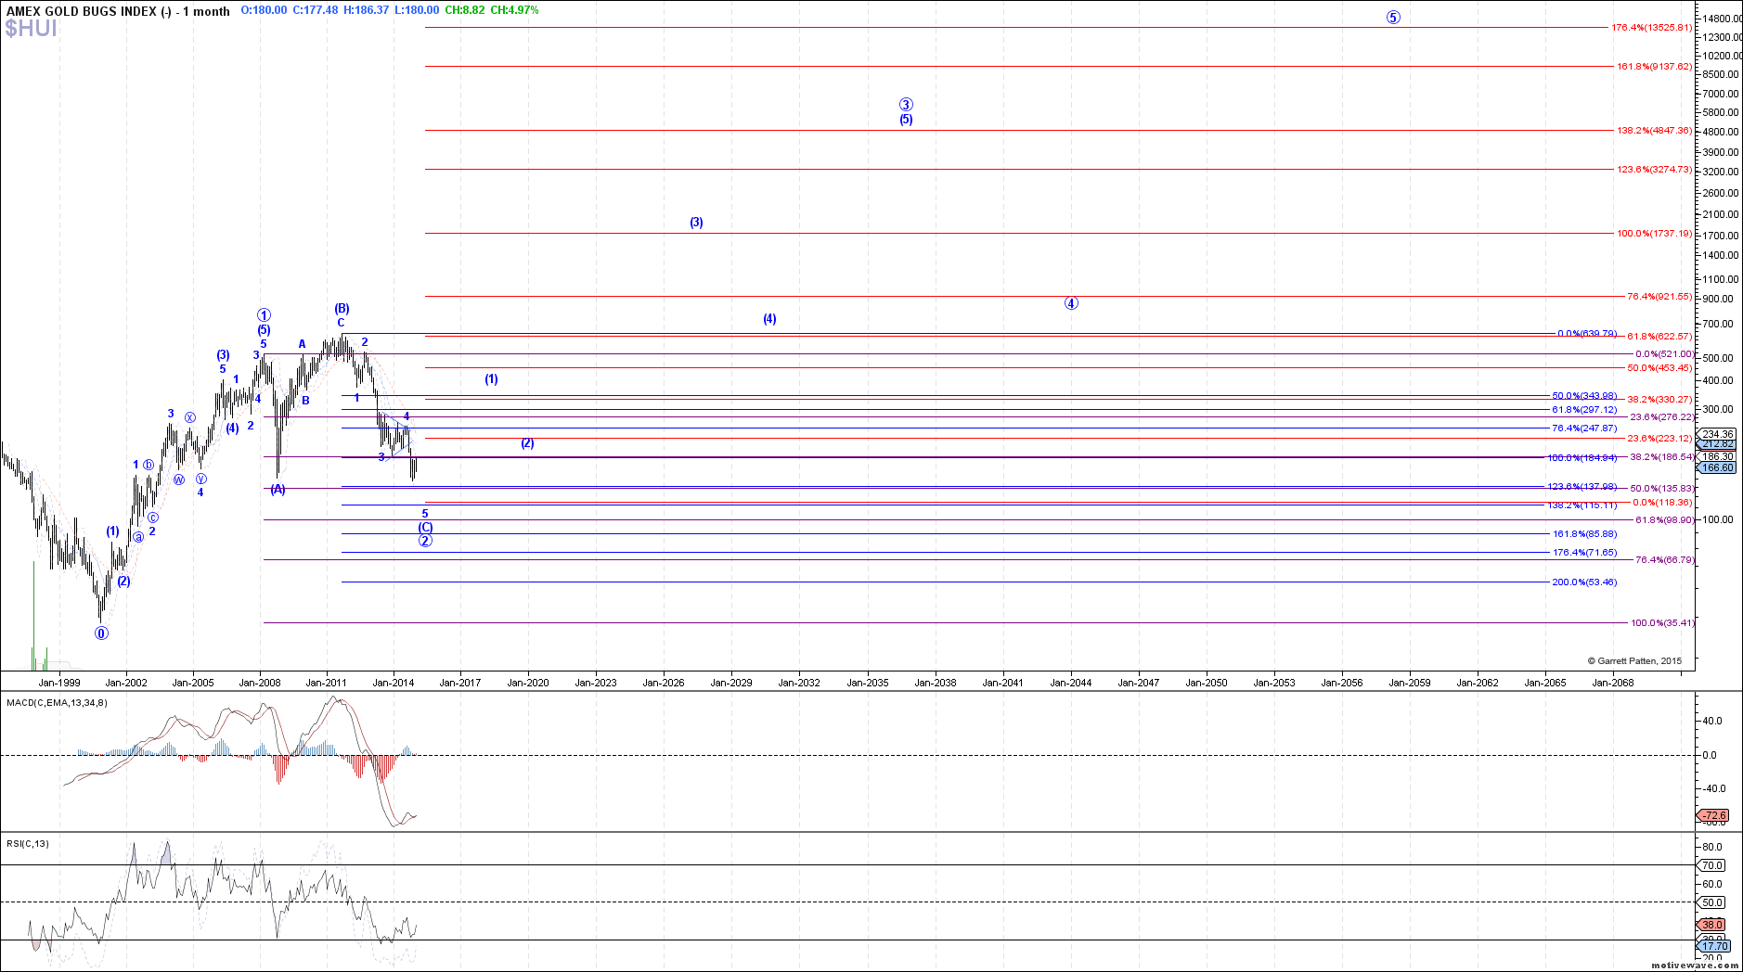Viewport: 1743px width, 972px height.
Task: Click the circled 4 wave label near Jan-2044
Action: [1071, 303]
